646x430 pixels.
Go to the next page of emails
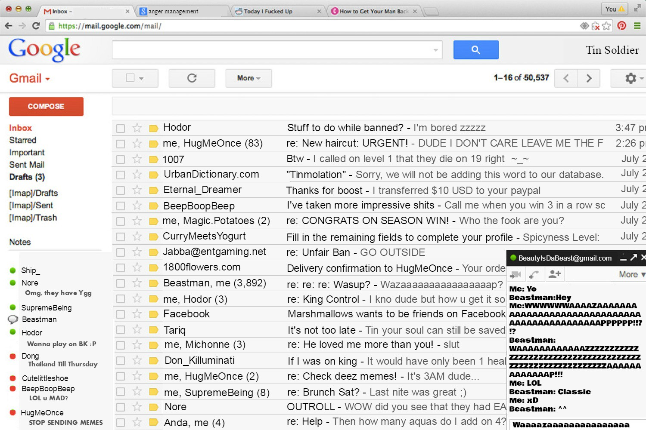click(x=589, y=78)
